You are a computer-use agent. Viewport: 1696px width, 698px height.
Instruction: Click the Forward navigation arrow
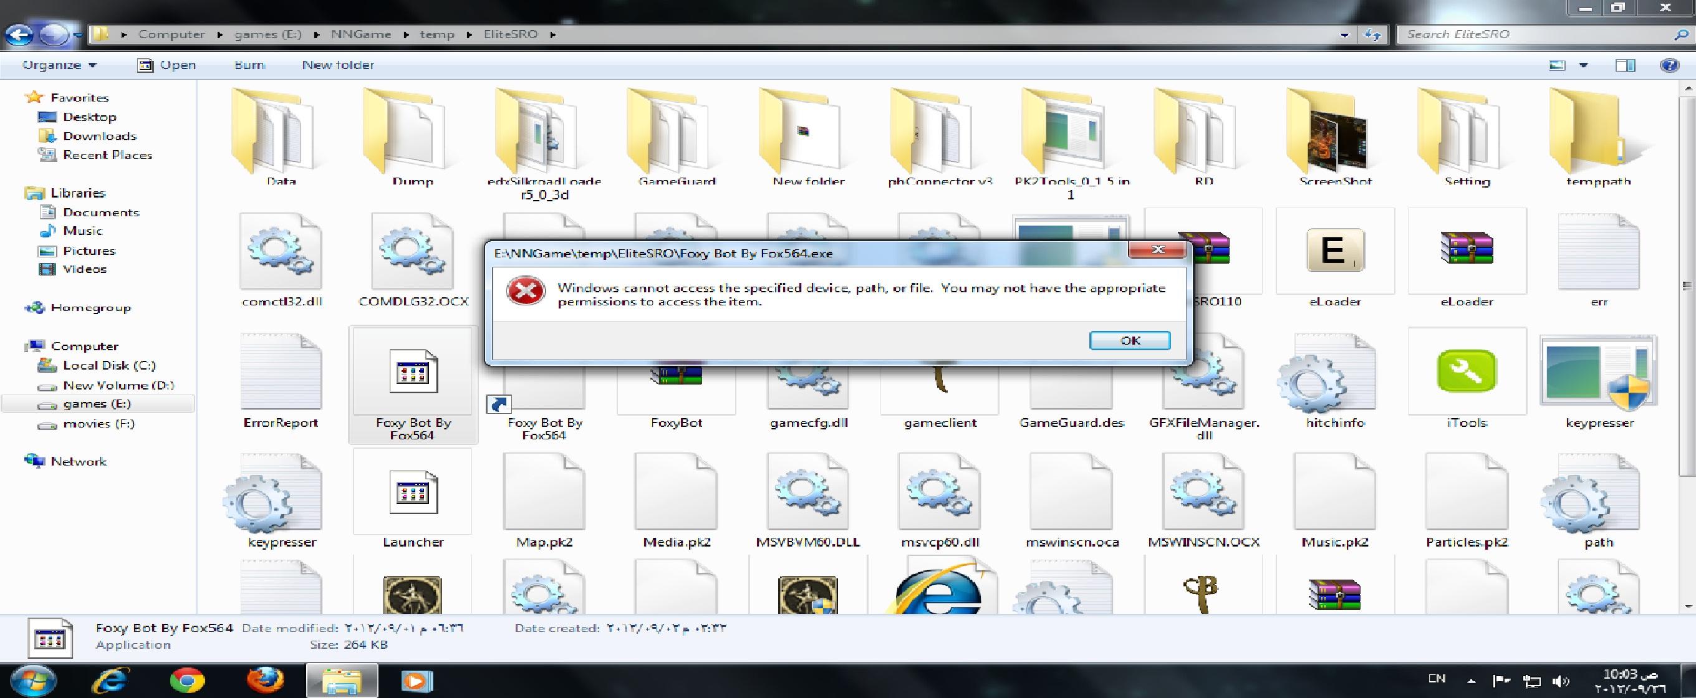point(54,34)
